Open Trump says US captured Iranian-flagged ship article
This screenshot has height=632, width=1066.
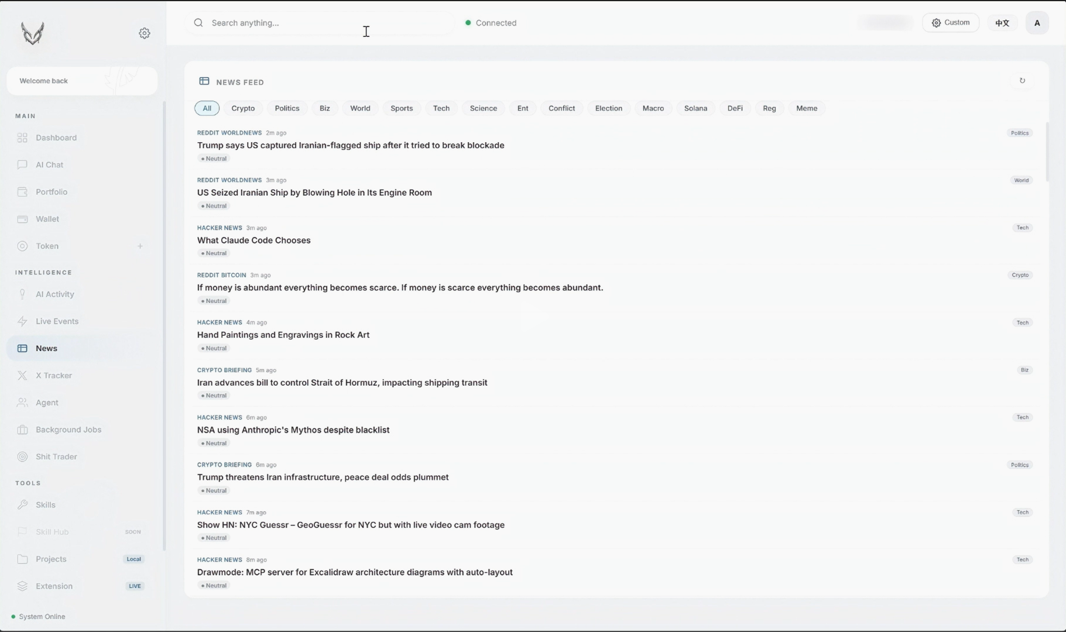[x=351, y=145]
